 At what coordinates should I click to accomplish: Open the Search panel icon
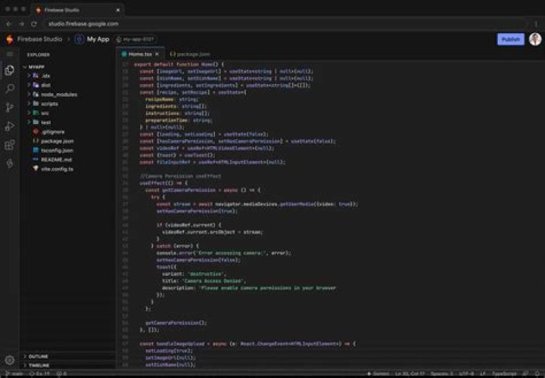pyautogui.click(x=10, y=88)
